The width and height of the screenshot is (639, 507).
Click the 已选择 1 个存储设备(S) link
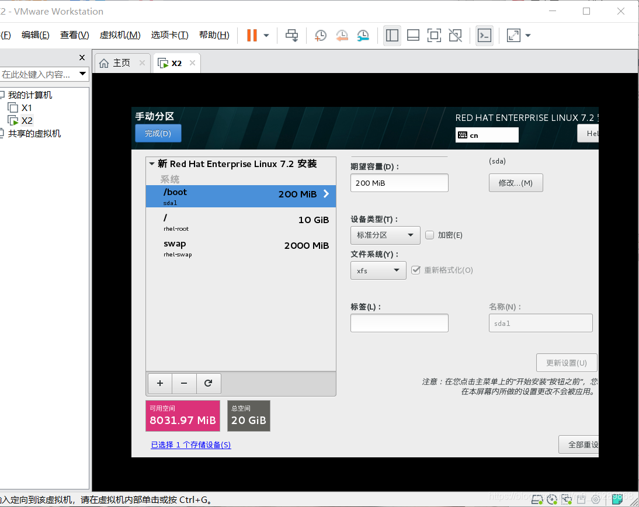click(191, 445)
